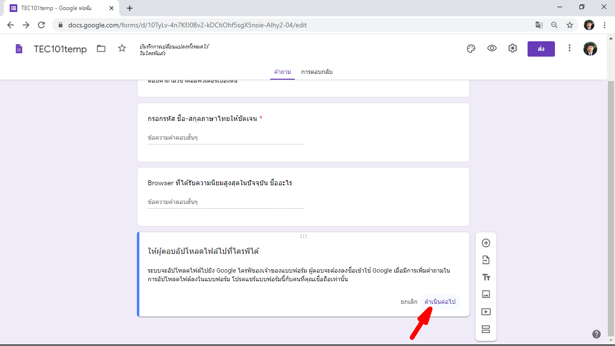Screen dimensions: 615x346
Task: Click the add section icon
Action: [x=486, y=329]
